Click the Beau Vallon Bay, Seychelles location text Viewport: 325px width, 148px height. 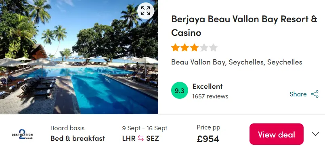(x=237, y=62)
